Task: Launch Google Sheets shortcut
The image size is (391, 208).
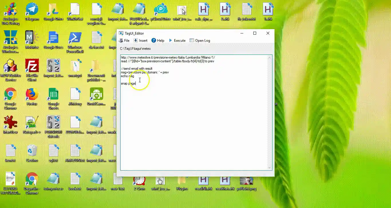Action: click(x=53, y=94)
